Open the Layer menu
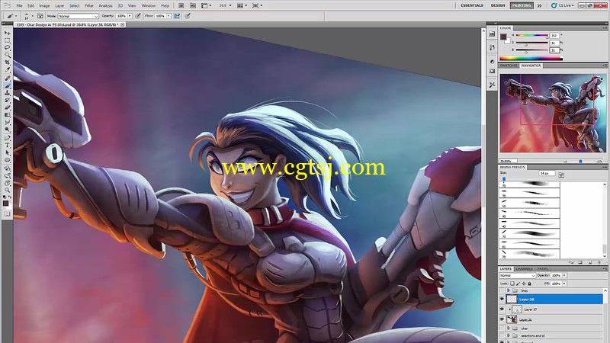The height and width of the screenshot is (343, 610). [x=59, y=6]
